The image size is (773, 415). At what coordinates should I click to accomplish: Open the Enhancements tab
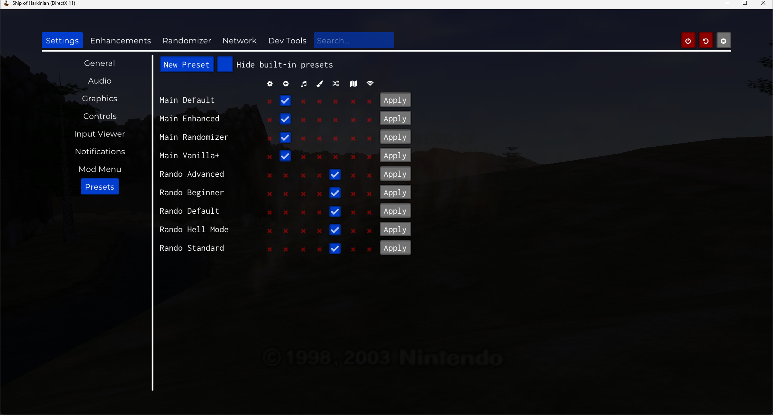[x=120, y=41]
